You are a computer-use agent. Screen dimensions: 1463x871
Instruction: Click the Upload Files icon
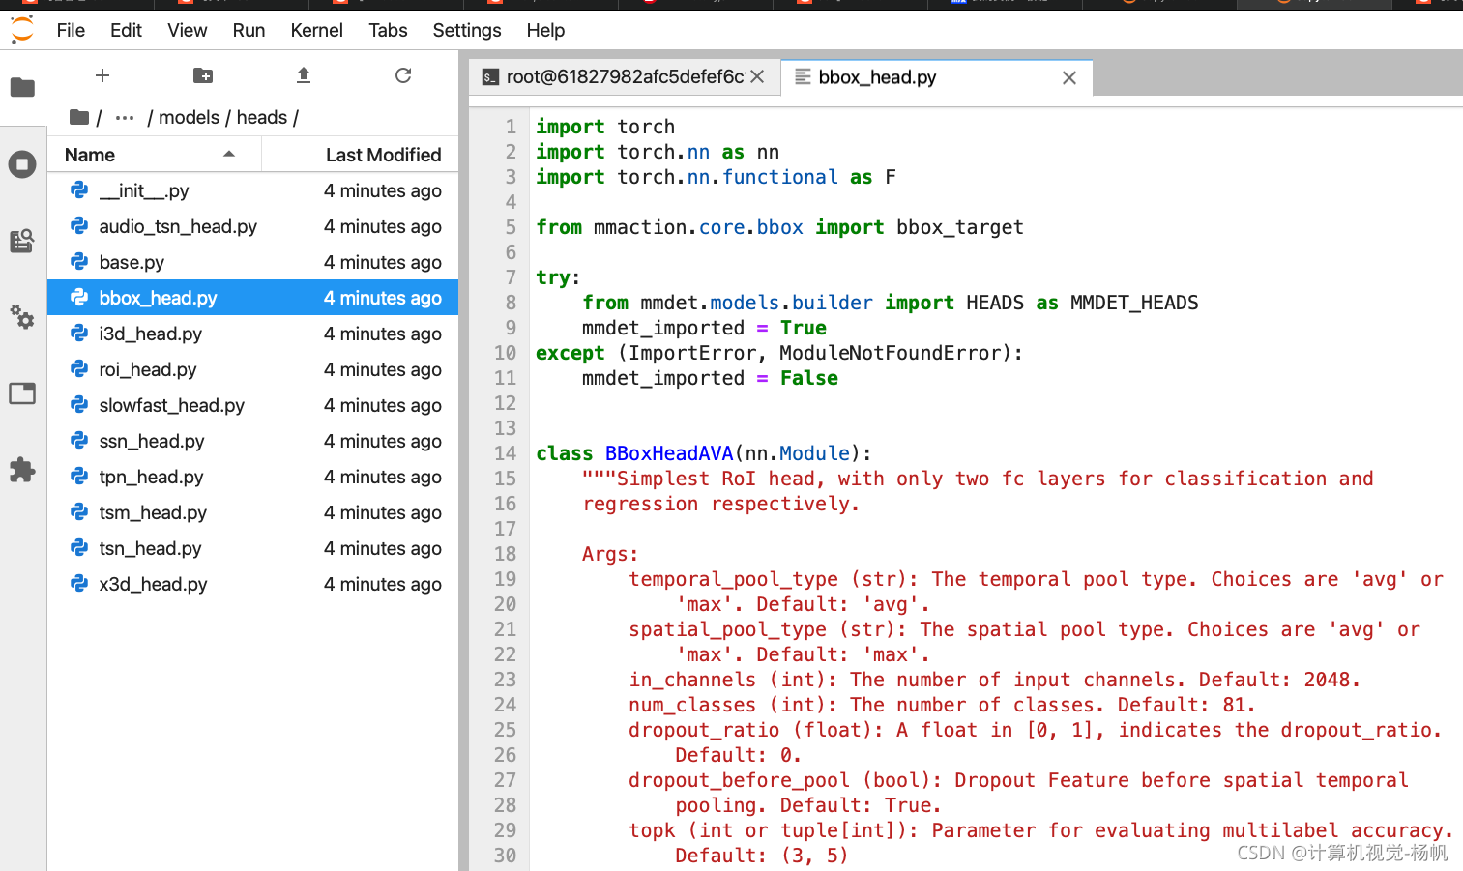(x=304, y=75)
